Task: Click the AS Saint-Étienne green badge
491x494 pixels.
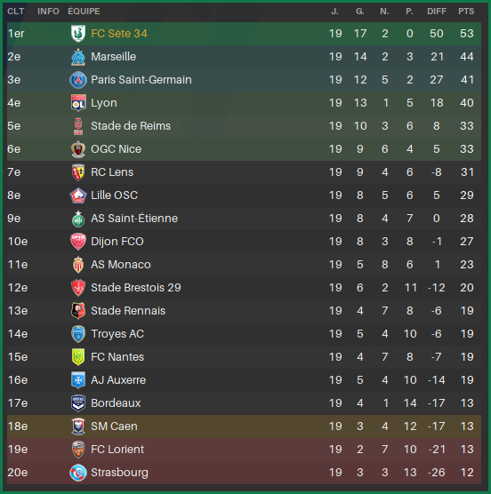Action: pos(78,219)
